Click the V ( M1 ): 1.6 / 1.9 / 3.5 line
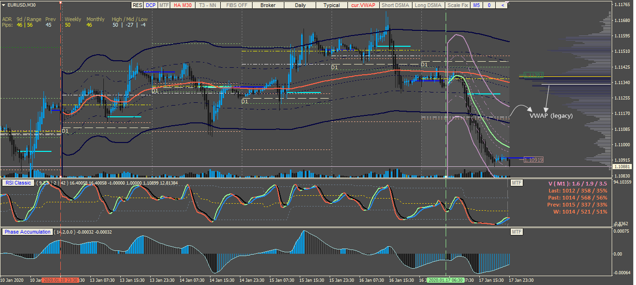 577,184
